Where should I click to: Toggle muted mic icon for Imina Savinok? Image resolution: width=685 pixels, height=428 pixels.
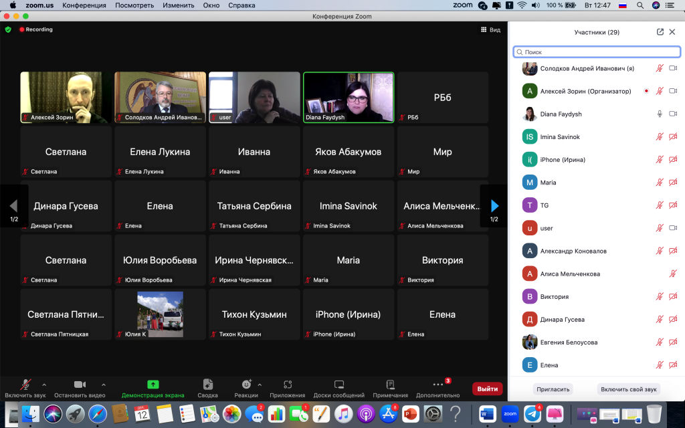(660, 136)
